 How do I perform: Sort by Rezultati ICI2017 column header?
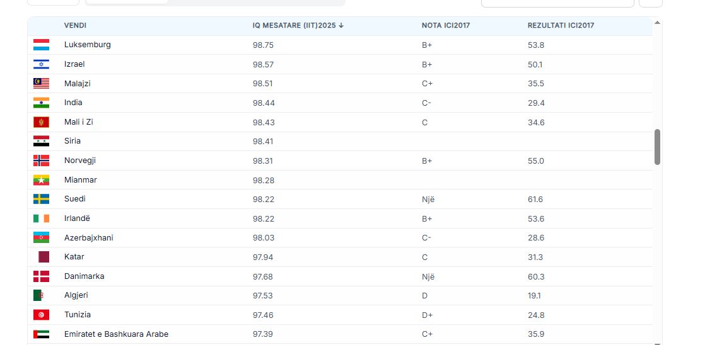click(x=561, y=26)
